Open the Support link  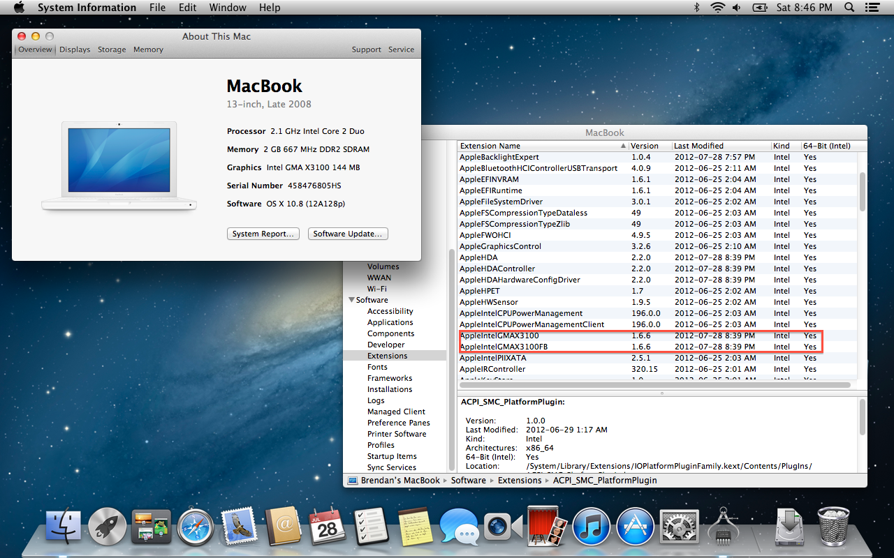click(367, 50)
